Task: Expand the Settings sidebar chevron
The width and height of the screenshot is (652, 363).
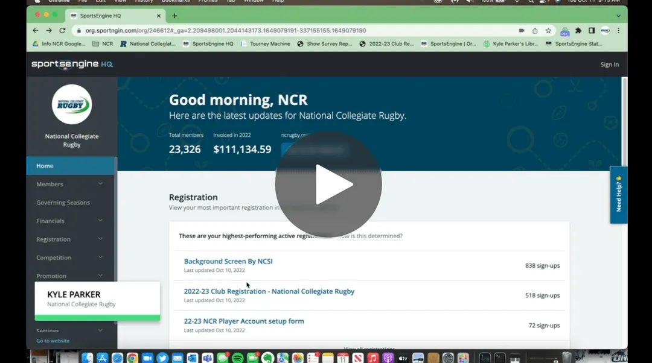Action: (x=100, y=330)
